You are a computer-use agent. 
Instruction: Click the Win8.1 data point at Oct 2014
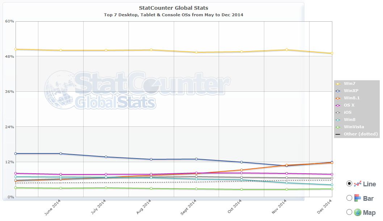click(x=241, y=170)
